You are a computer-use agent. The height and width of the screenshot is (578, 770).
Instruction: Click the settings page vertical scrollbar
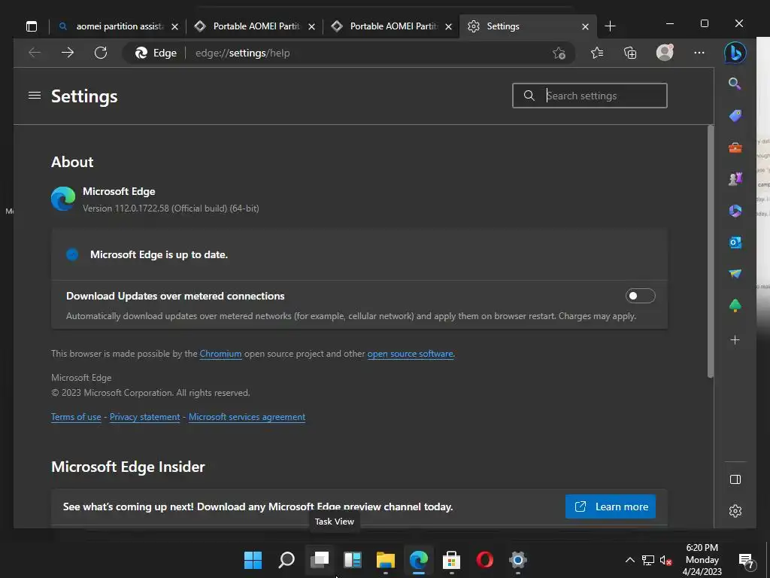710,251
